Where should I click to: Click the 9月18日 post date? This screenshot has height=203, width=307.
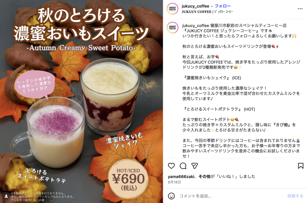(174, 182)
